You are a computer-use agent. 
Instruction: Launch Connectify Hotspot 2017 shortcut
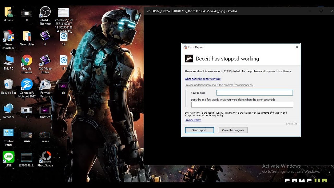tap(27, 84)
